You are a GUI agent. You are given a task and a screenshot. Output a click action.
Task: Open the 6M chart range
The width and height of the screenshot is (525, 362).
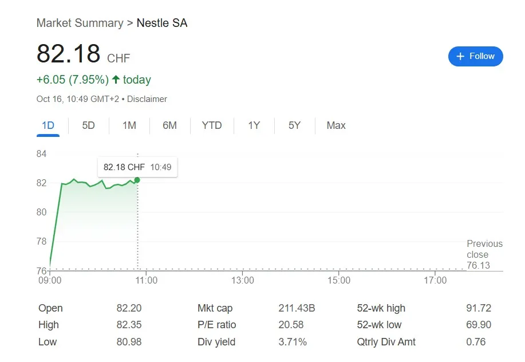169,125
